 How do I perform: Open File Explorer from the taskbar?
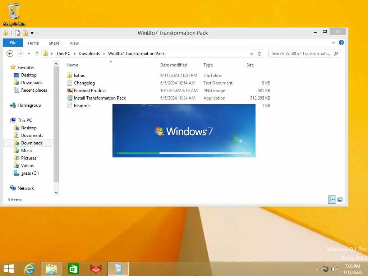click(51, 269)
